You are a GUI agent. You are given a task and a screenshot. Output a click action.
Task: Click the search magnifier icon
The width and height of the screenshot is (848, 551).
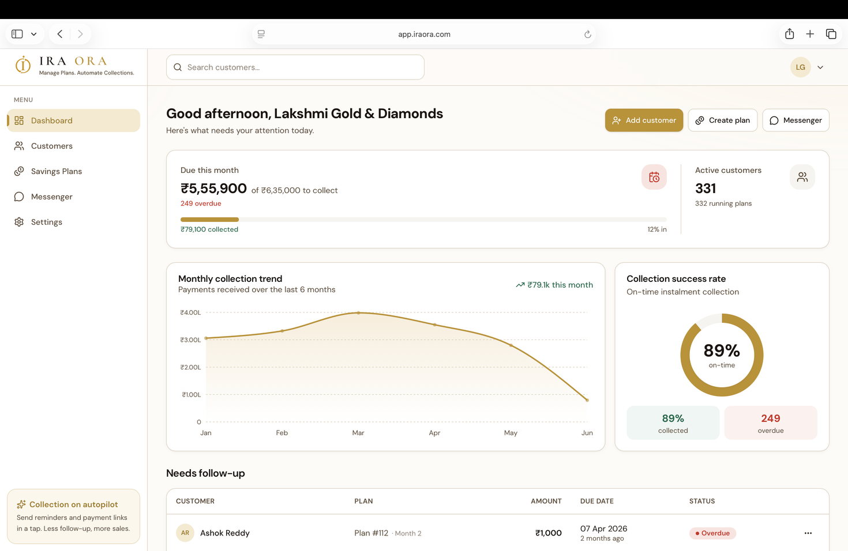tap(178, 67)
